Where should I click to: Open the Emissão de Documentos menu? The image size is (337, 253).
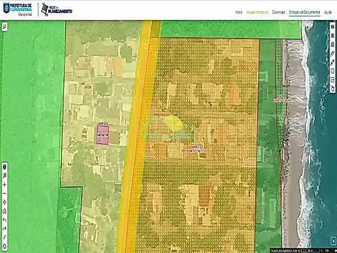305,12
